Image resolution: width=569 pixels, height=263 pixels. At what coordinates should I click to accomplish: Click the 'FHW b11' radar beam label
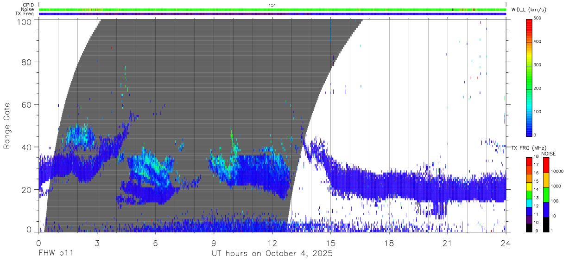pyautogui.click(x=56, y=254)
